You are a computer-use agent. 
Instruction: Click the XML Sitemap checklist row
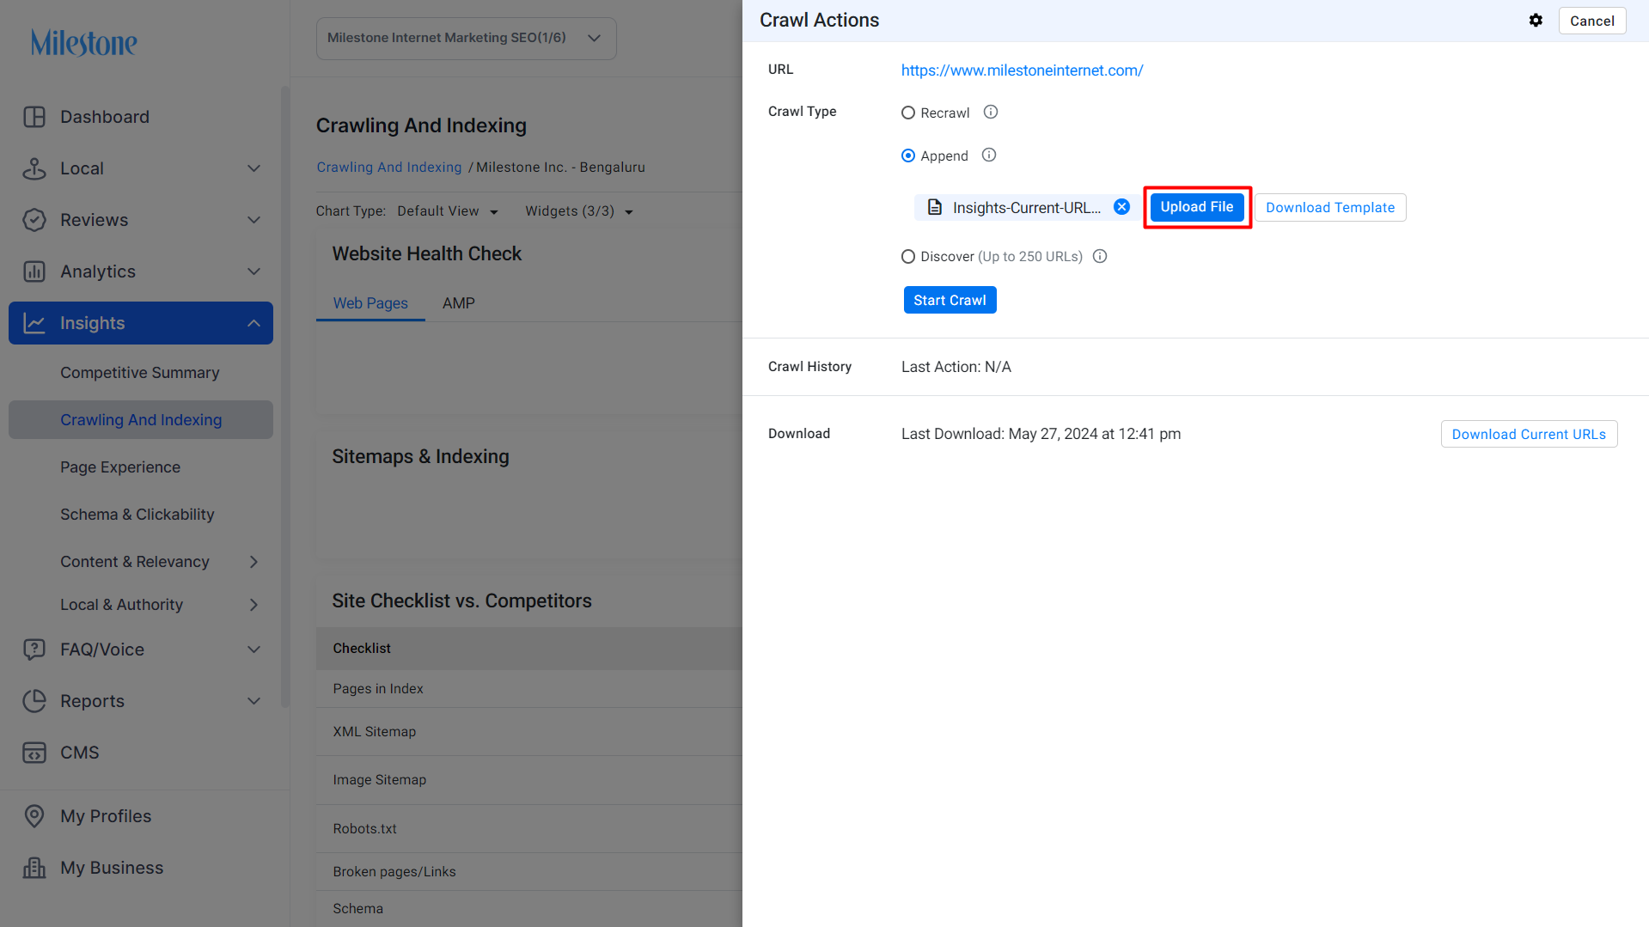(x=529, y=732)
